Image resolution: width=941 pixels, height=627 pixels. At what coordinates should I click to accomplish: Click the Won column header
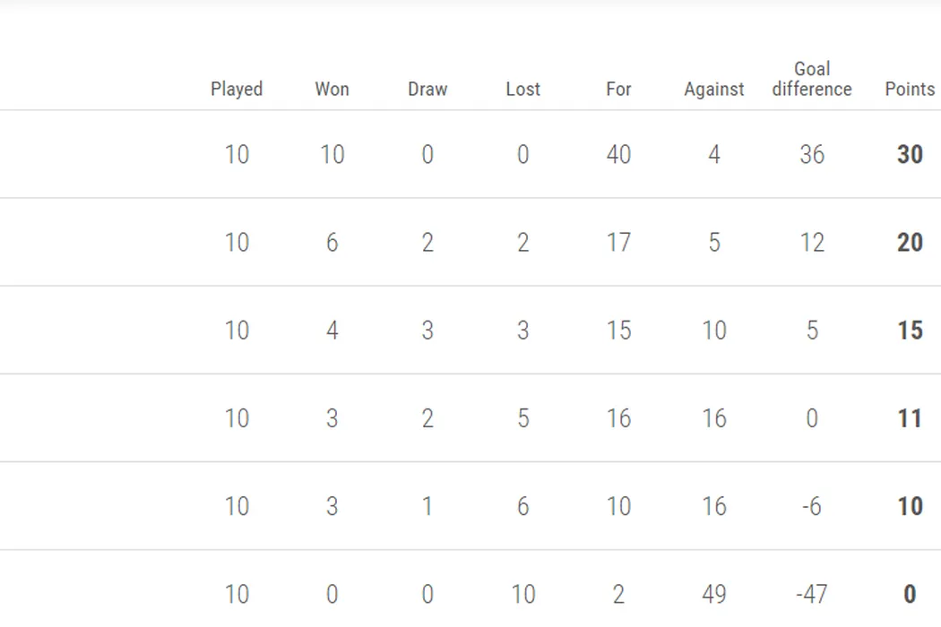click(332, 89)
